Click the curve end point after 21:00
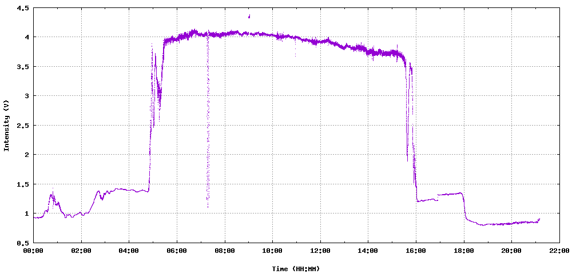 coord(539,219)
